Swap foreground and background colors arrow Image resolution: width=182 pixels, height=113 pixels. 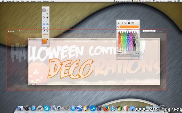[48, 40]
